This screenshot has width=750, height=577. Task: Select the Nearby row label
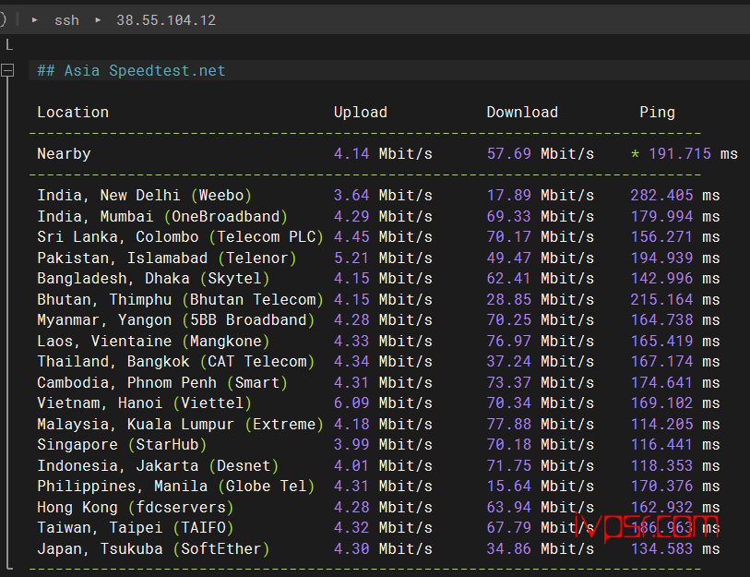(x=64, y=153)
